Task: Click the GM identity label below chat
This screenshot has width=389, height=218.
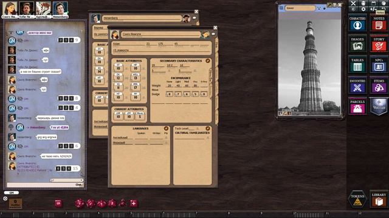Action: point(11,193)
